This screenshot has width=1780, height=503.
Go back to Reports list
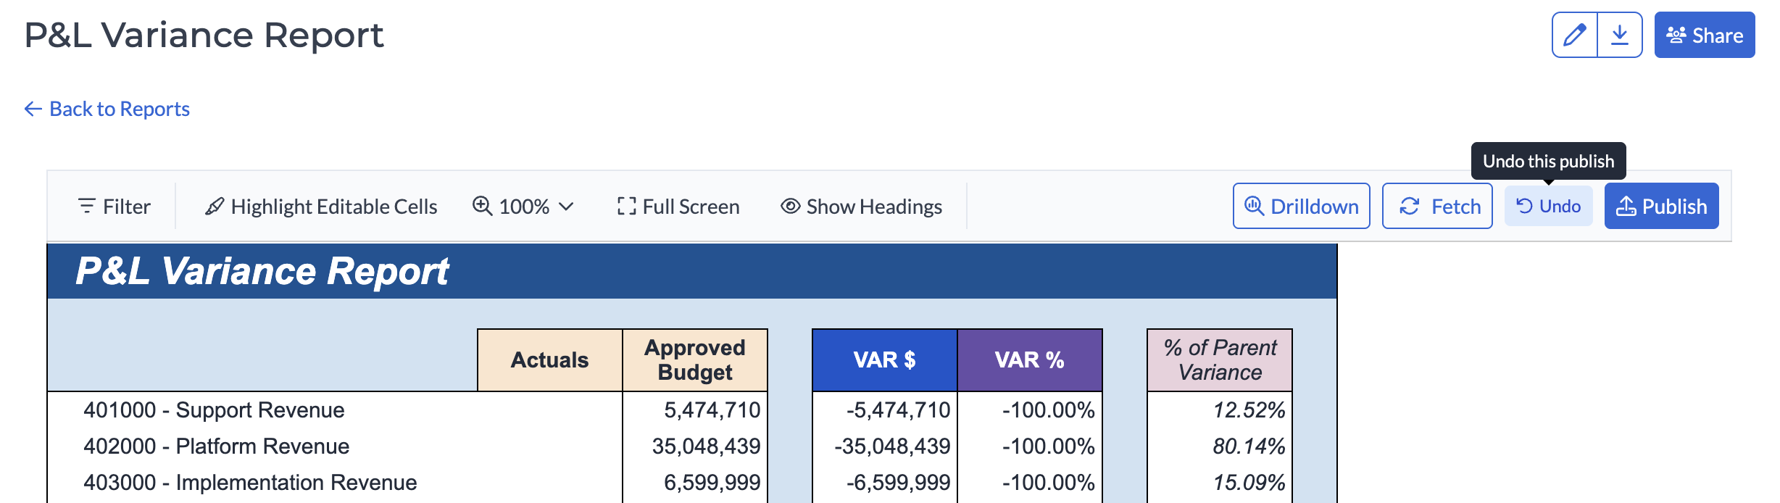(107, 109)
